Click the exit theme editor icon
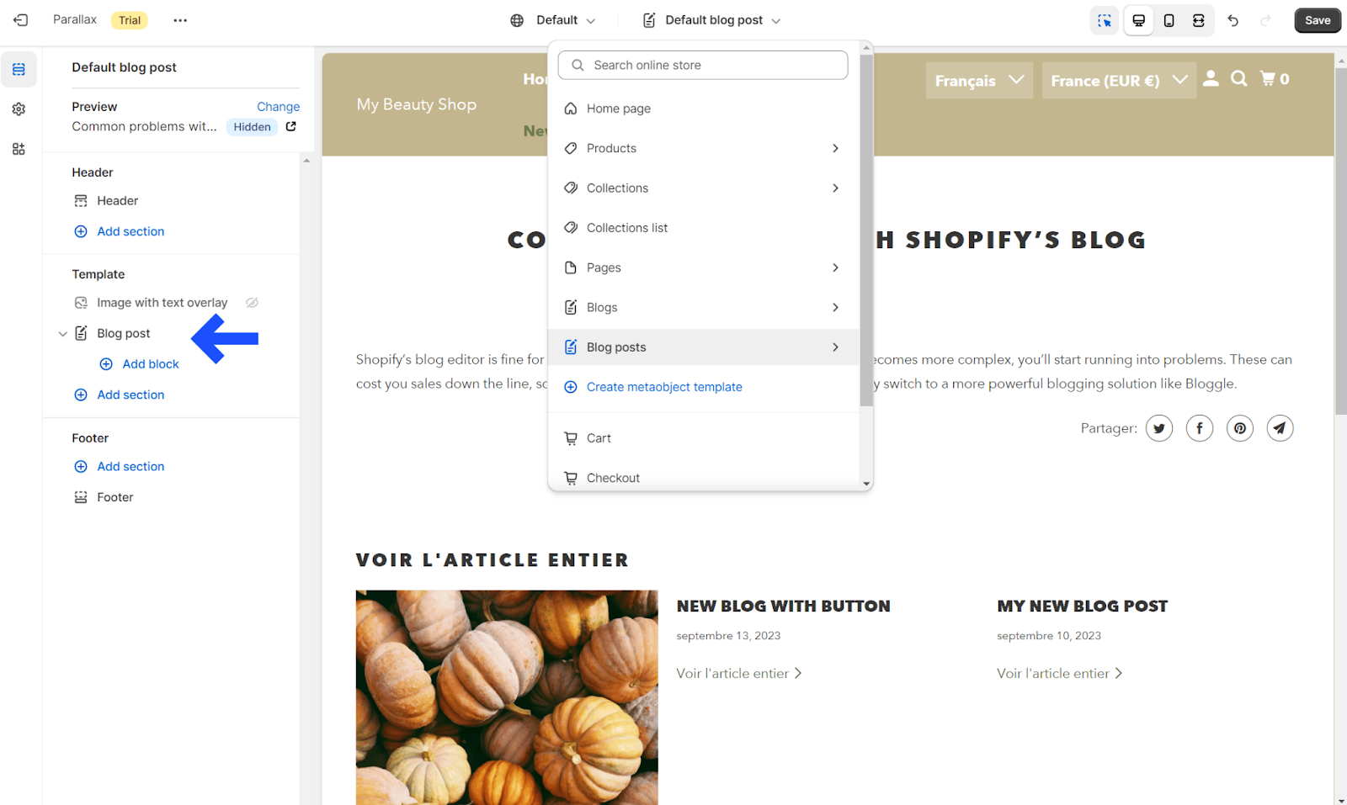Viewport: 1347px width, 805px height. 19,19
